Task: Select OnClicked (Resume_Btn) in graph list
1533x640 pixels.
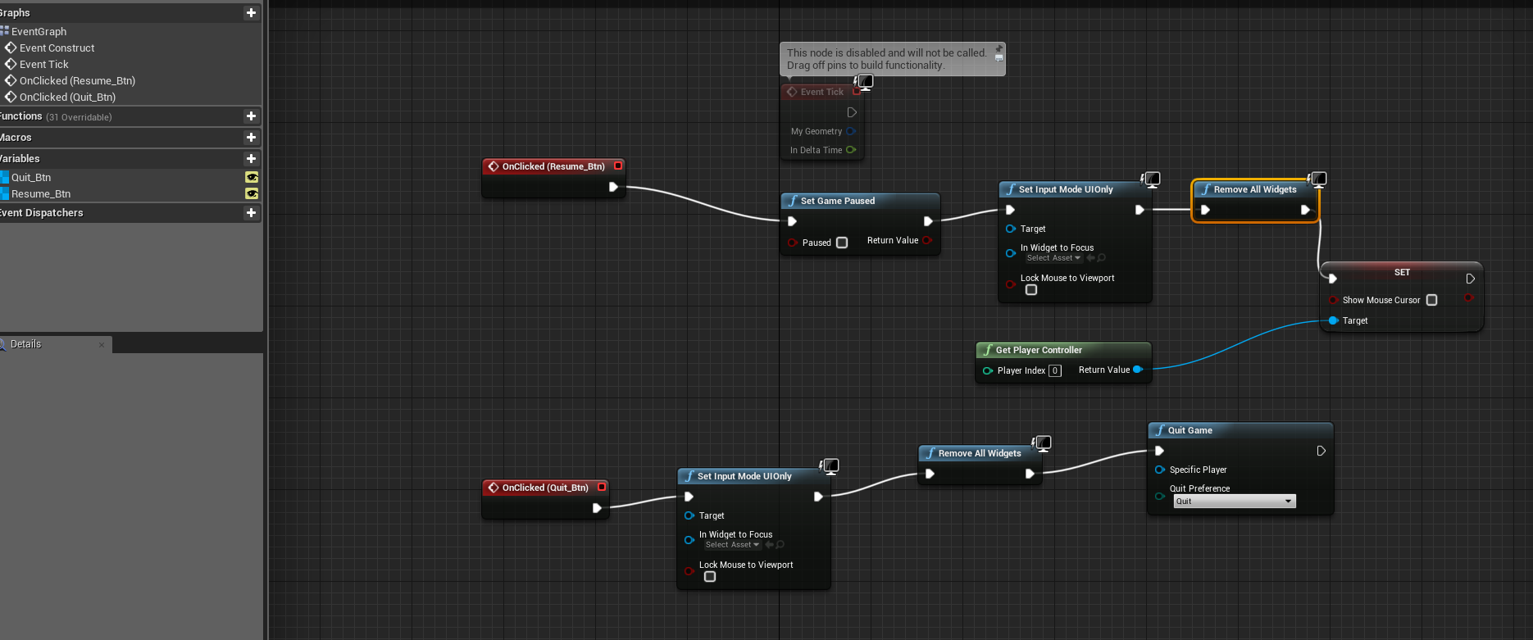Action: point(77,80)
